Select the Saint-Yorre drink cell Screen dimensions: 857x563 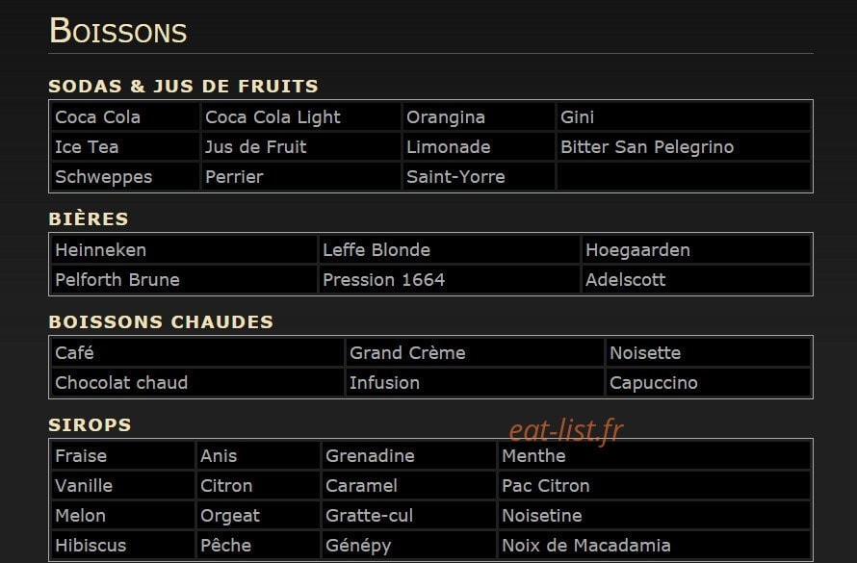[479, 177]
